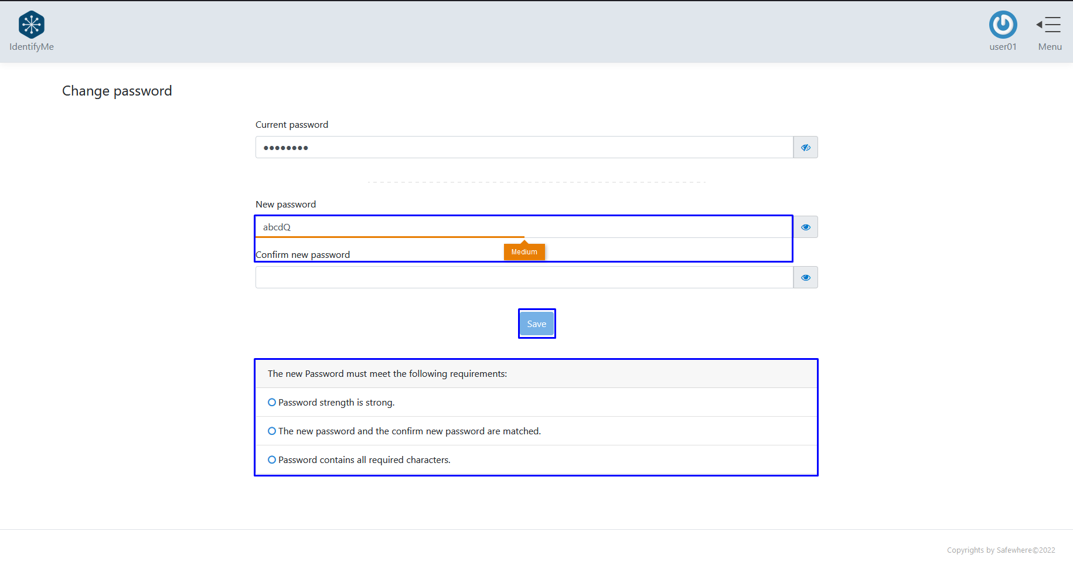Click the user01 power icon

1003,25
